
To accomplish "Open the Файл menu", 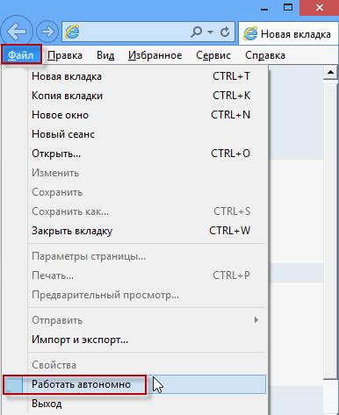I will coord(21,54).
